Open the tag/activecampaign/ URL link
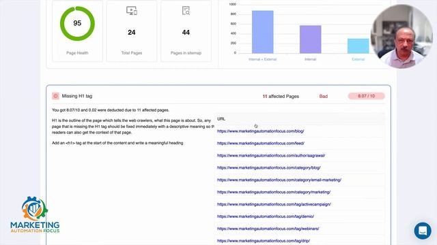This screenshot has height=245, width=437. pyautogui.click(x=274, y=204)
